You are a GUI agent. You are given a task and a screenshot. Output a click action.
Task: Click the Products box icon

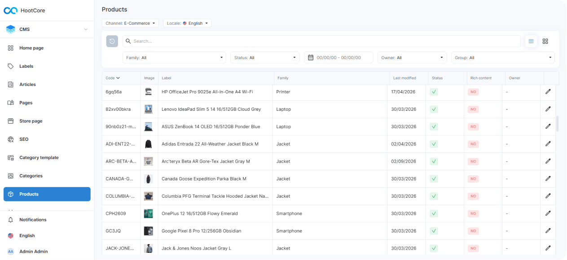point(11,194)
